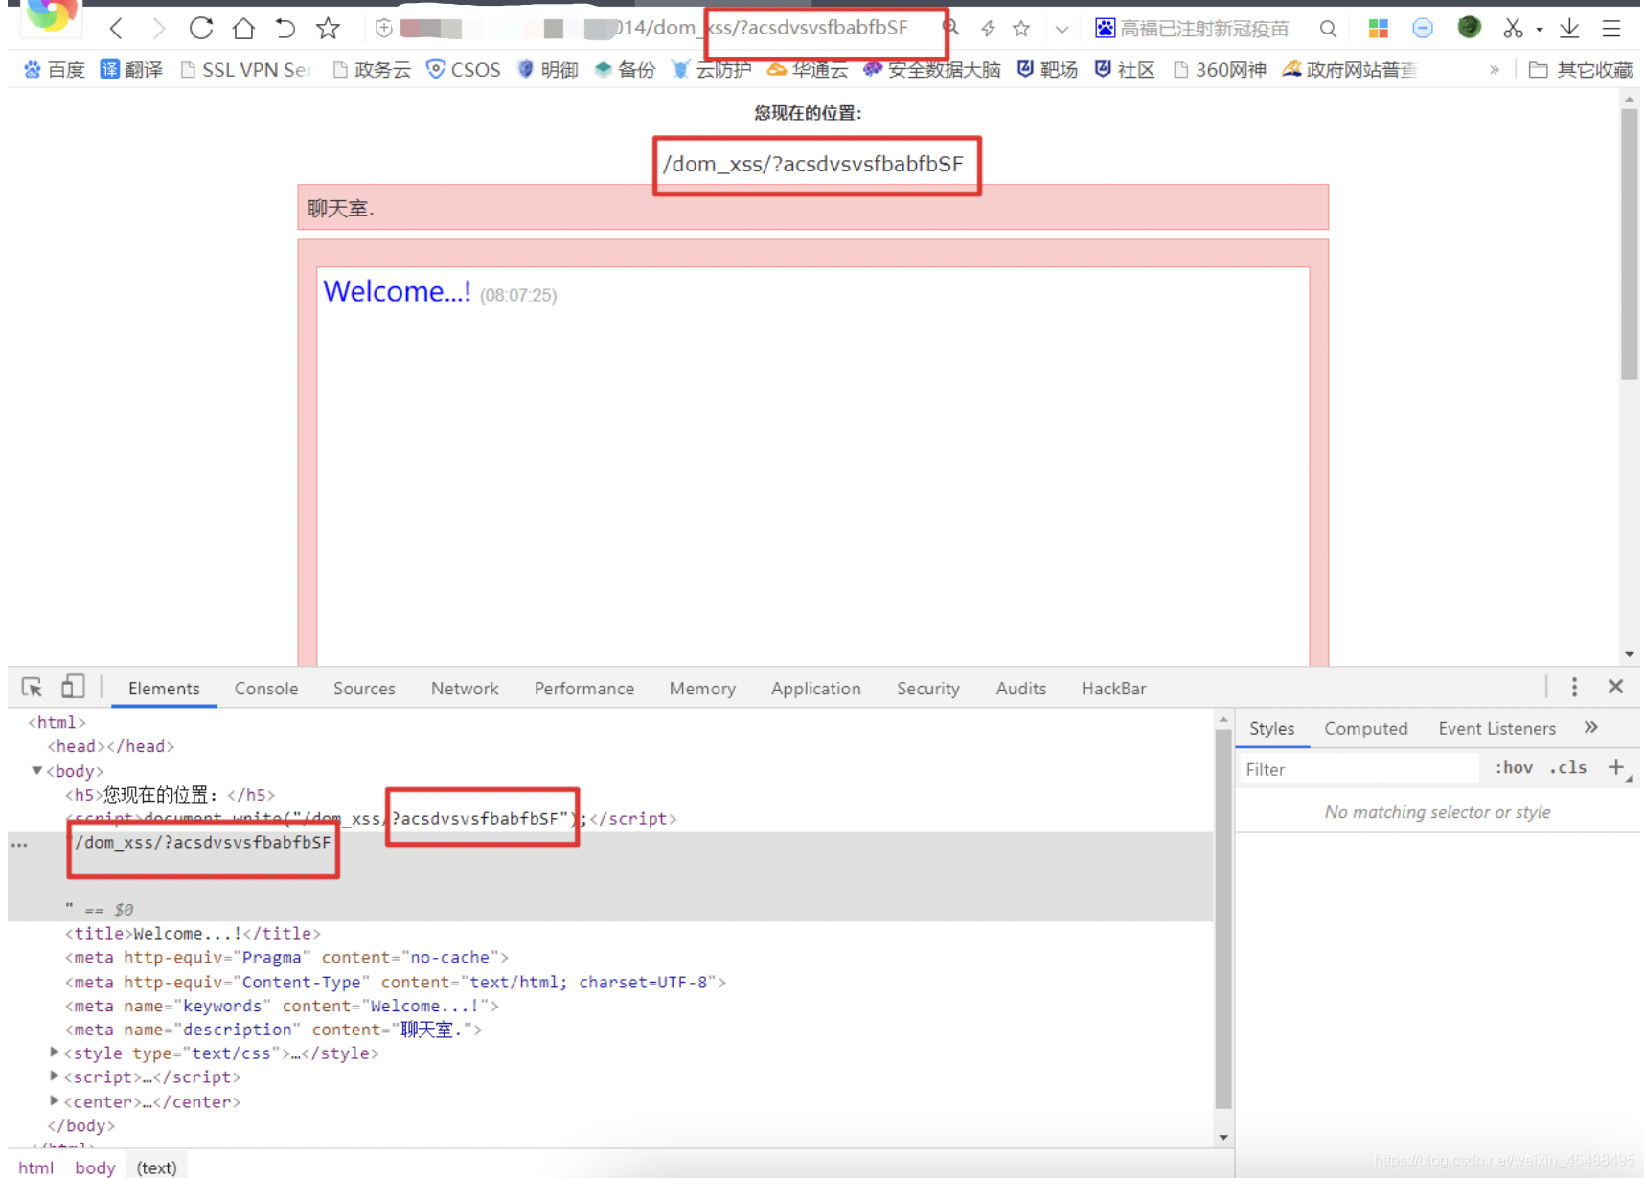Screen dimensions: 1644x1178
Task: Close the DevTools panel
Action: pos(1615,687)
